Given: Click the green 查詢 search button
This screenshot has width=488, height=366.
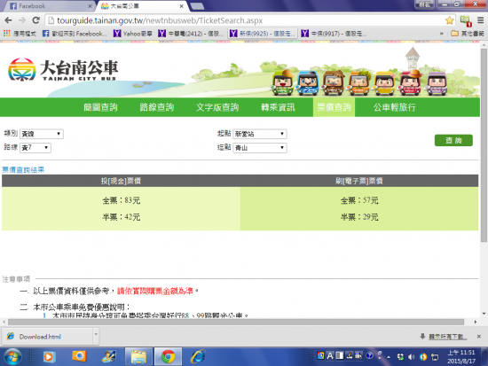Looking at the screenshot, I should tap(453, 140).
